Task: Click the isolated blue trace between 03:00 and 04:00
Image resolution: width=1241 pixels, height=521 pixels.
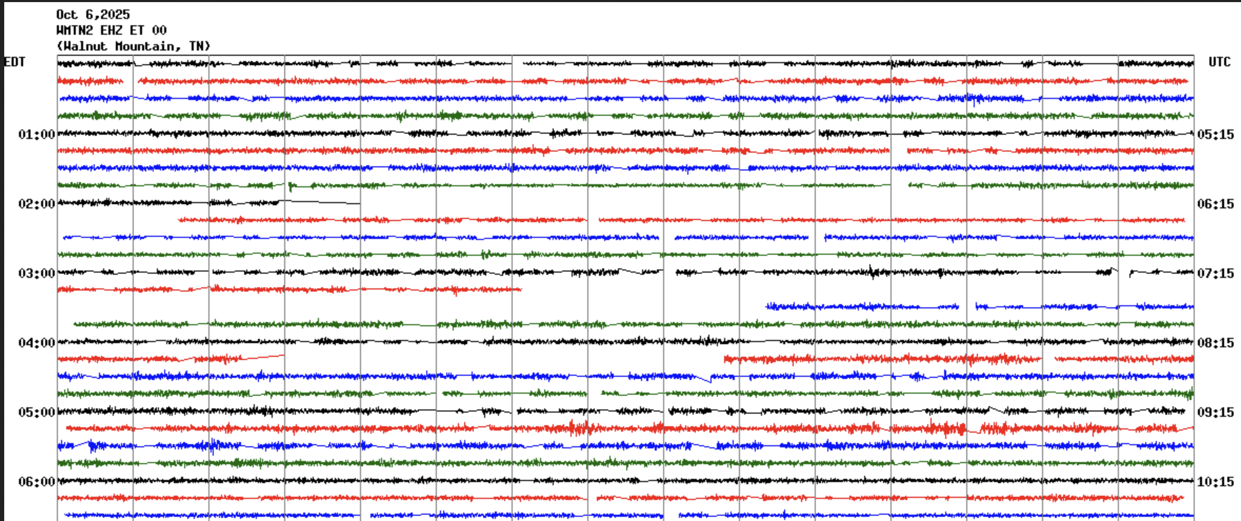Action: click(x=863, y=306)
